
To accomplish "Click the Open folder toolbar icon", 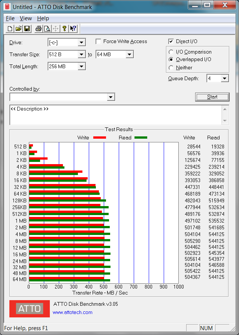I will [x=18, y=28].
